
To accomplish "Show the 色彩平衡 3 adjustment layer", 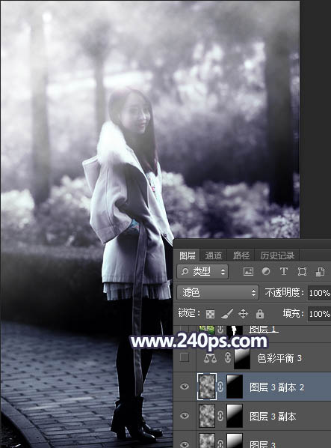I will (x=185, y=357).
